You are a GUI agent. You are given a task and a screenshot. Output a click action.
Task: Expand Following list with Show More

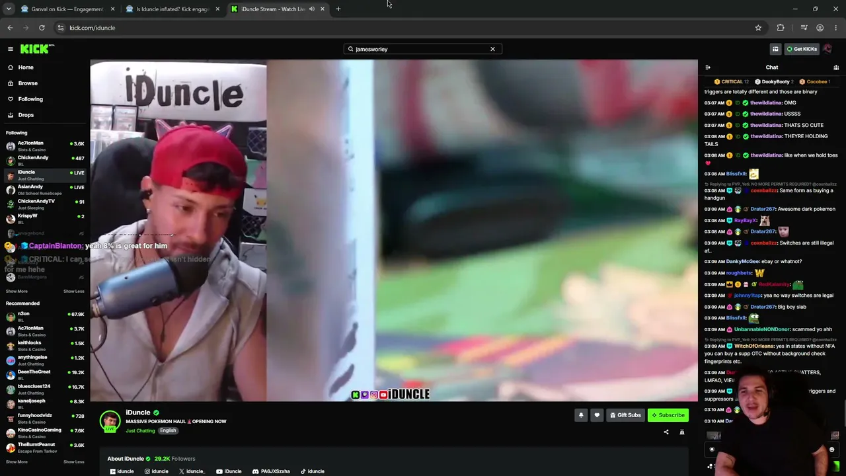(x=17, y=292)
